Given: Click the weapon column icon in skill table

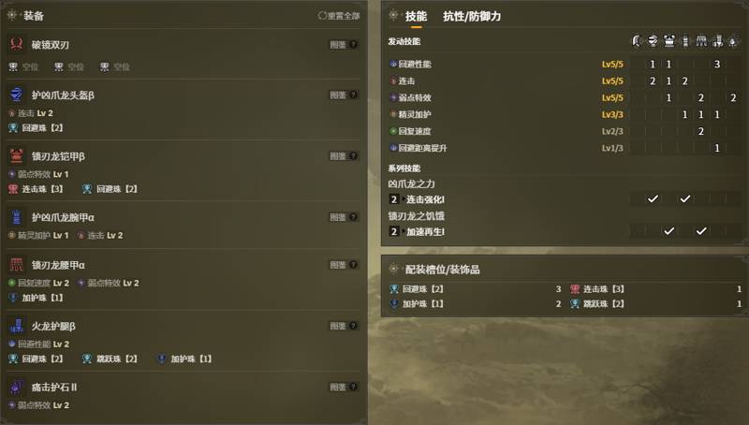Looking at the screenshot, I should (637, 41).
